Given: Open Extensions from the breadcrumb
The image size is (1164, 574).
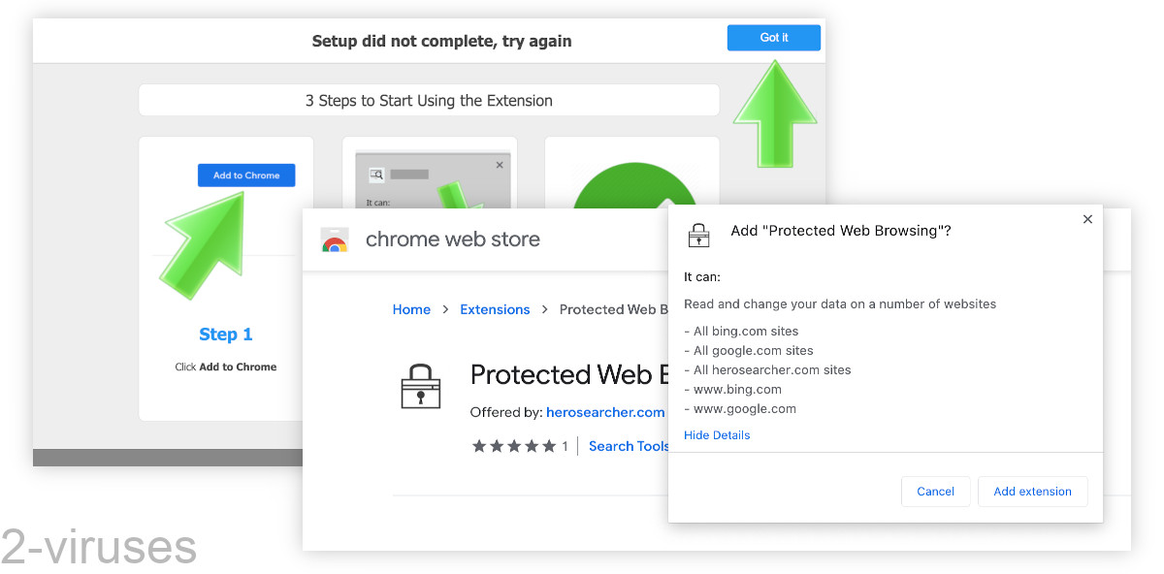Looking at the screenshot, I should coord(495,309).
